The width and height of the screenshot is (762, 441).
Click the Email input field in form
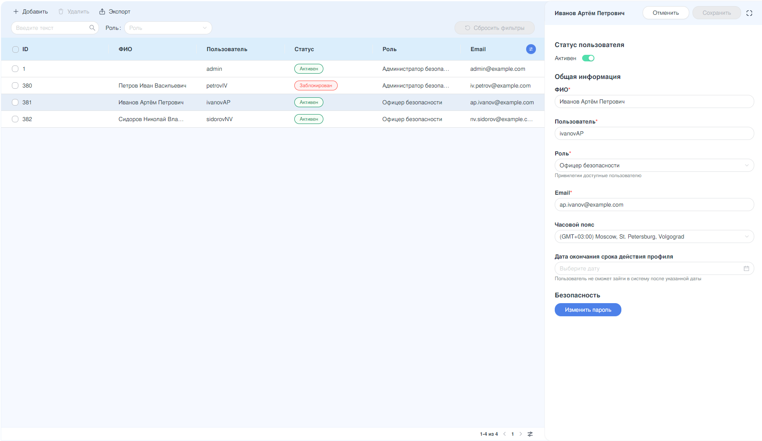click(x=654, y=205)
